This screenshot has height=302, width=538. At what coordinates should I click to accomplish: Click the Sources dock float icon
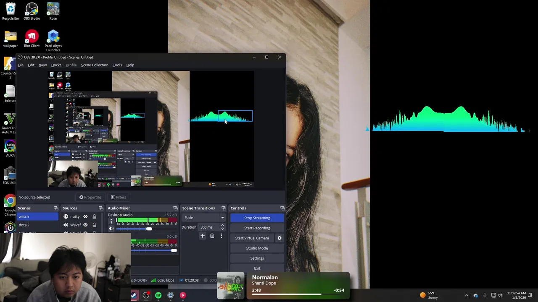pyautogui.click(x=101, y=208)
